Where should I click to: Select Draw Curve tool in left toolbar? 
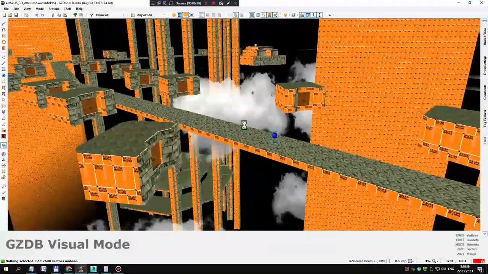[4, 30]
